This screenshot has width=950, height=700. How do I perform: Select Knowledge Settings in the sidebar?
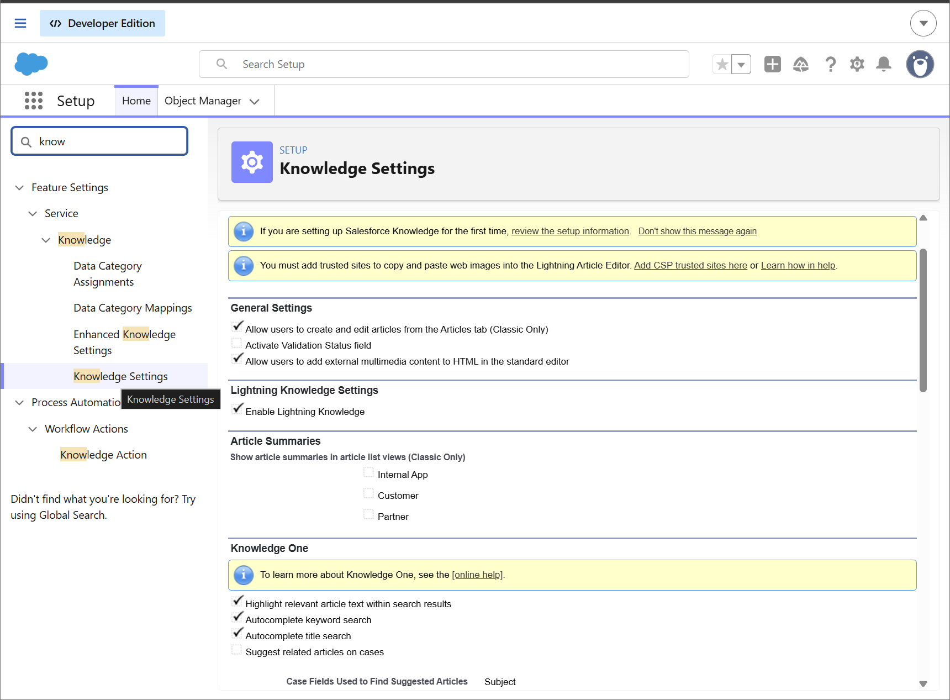pyautogui.click(x=120, y=376)
